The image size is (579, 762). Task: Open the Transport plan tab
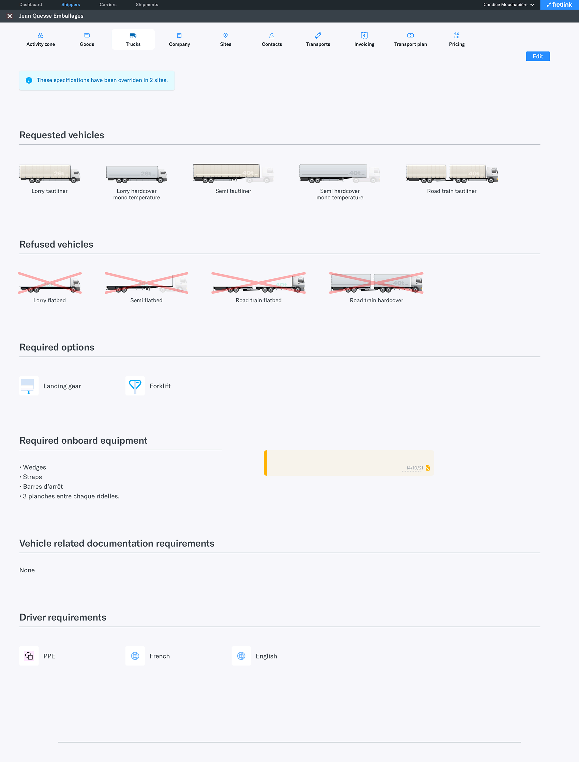(x=410, y=40)
